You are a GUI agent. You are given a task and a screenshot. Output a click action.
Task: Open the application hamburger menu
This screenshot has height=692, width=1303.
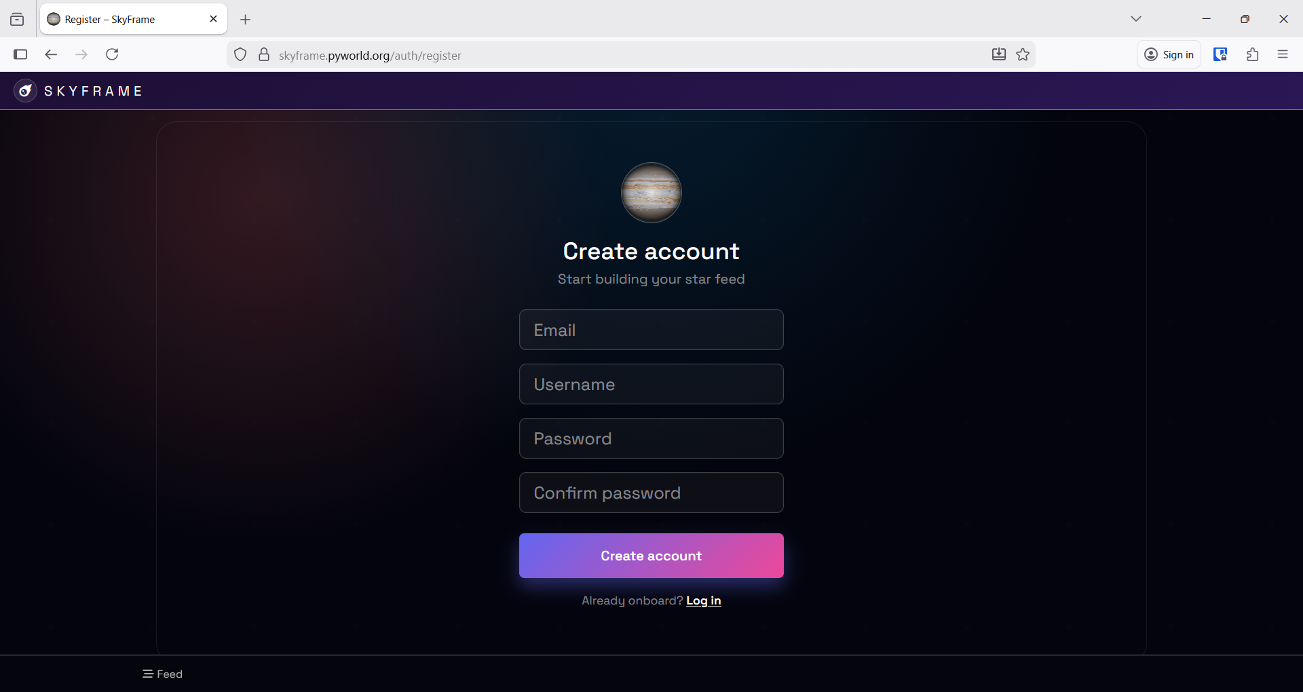tap(1283, 54)
